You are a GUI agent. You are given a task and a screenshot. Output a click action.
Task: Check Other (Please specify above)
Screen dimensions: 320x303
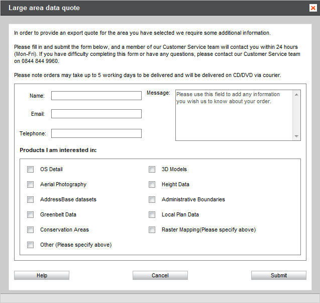point(31,245)
